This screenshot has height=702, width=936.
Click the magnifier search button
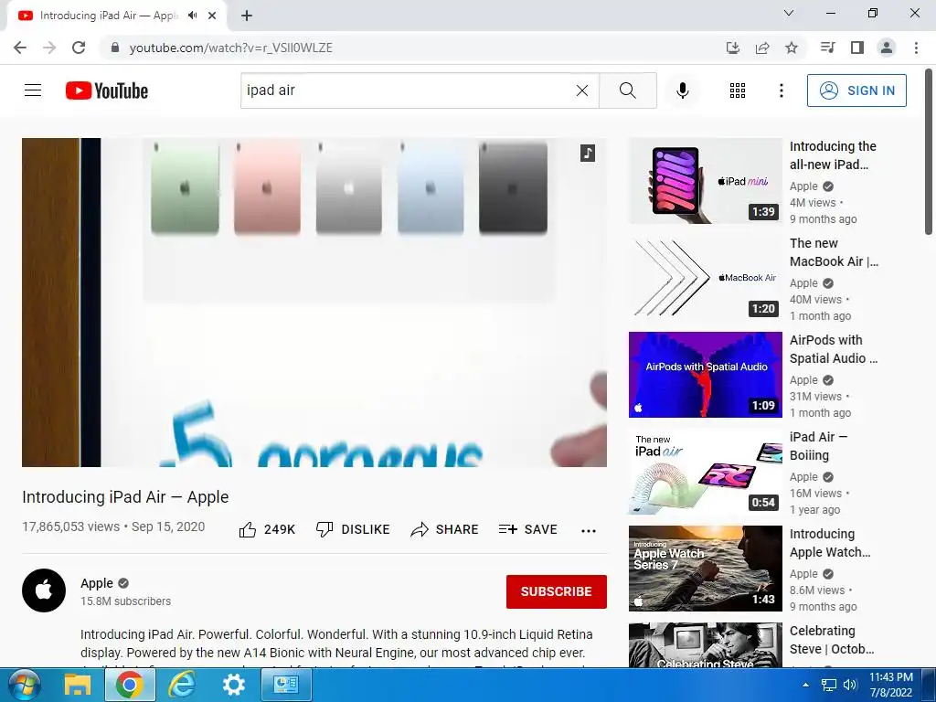pos(627,90)
